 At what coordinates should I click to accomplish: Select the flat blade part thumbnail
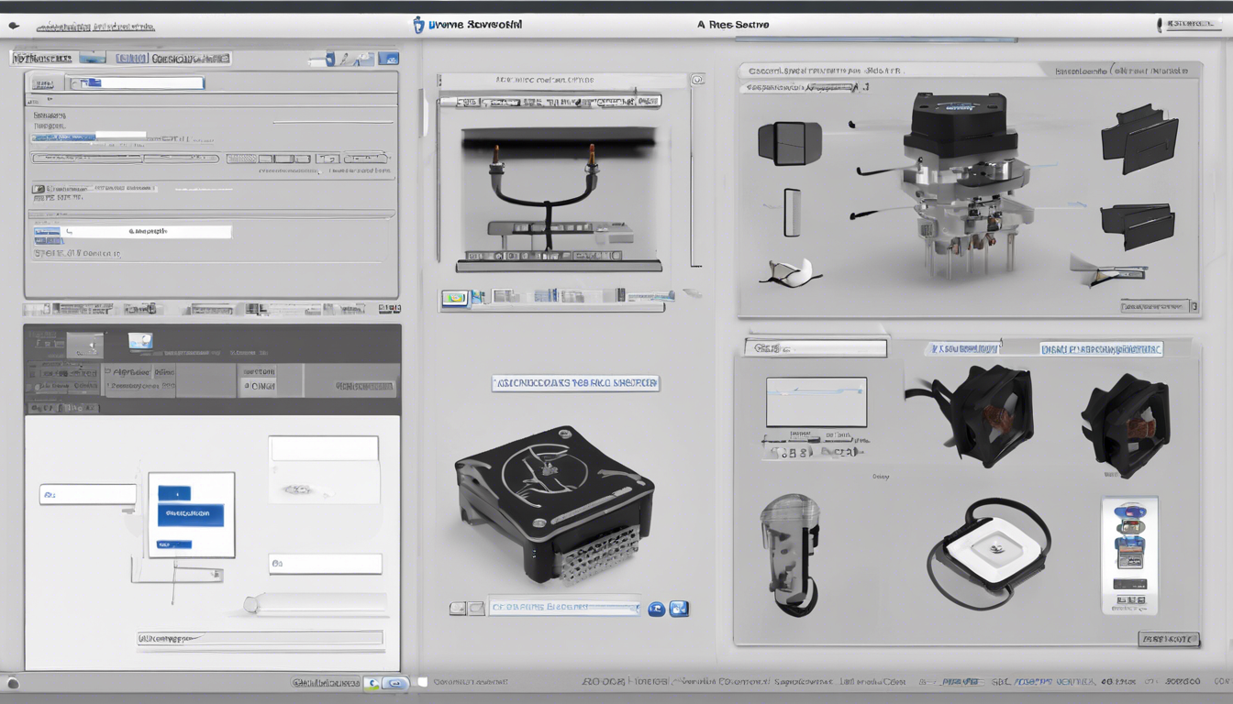tap(1111, 272)
